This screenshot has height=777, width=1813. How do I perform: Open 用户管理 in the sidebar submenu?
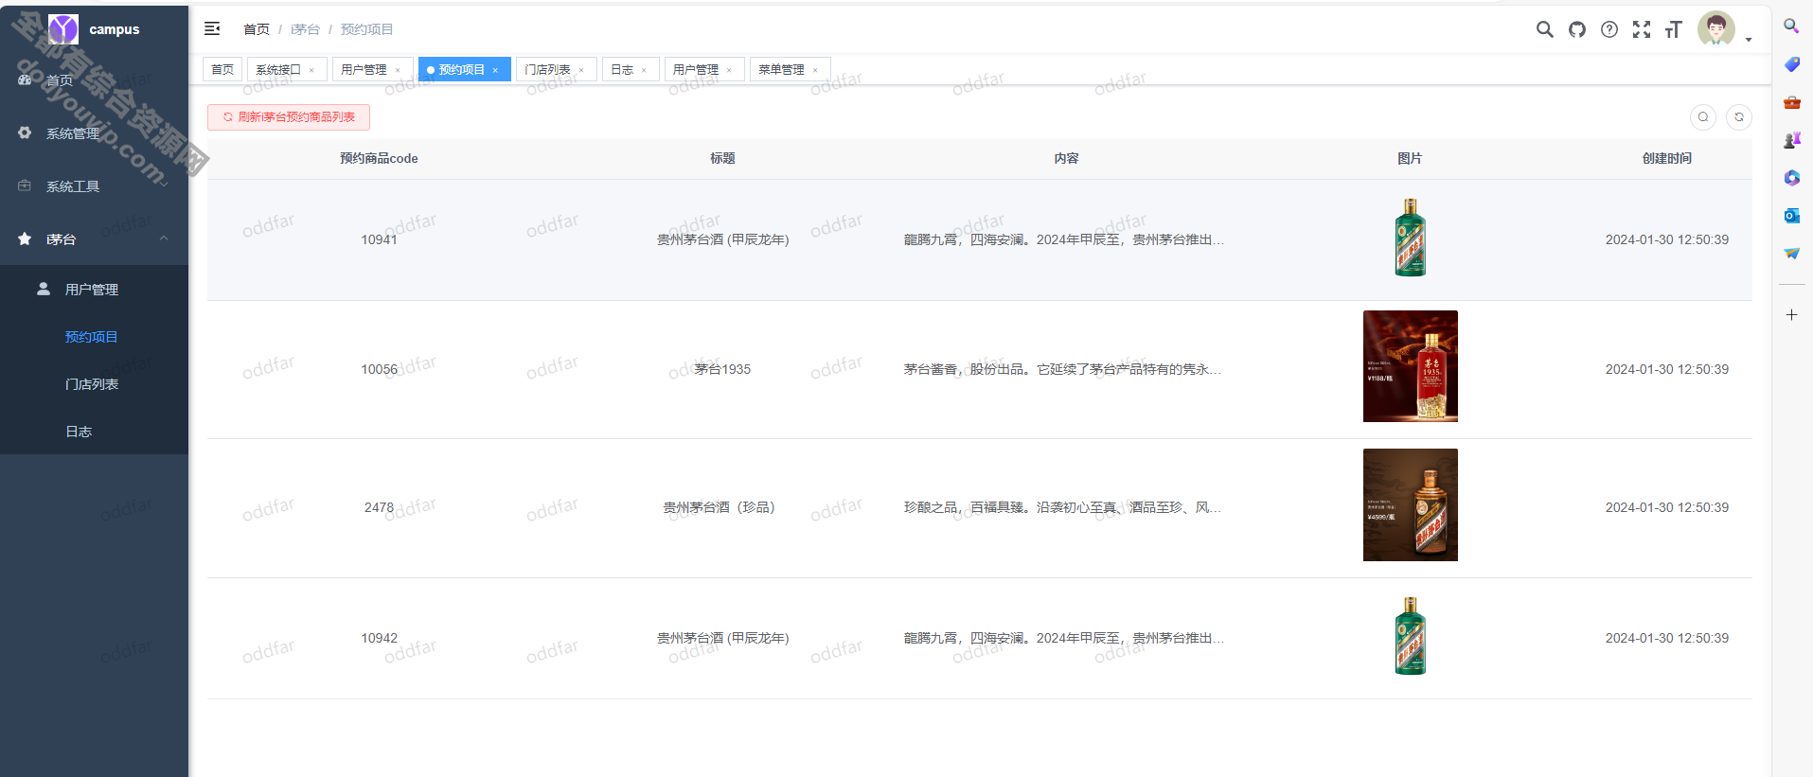[x=94, y=290]
